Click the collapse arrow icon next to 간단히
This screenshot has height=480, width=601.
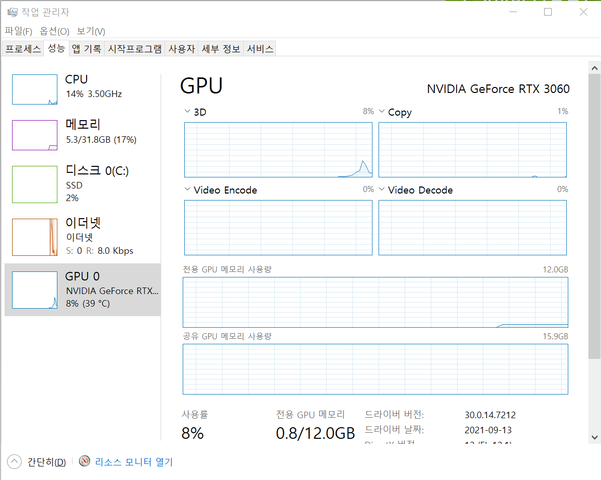[x=14, y=461]
